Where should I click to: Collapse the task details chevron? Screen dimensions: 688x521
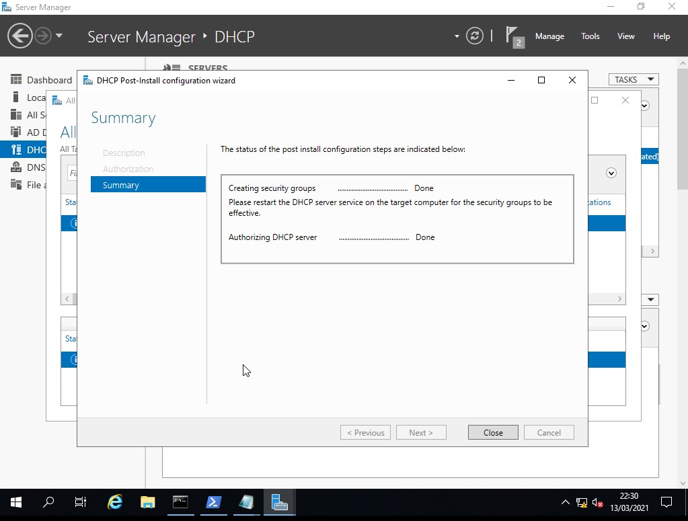click(x=611, y=173)
